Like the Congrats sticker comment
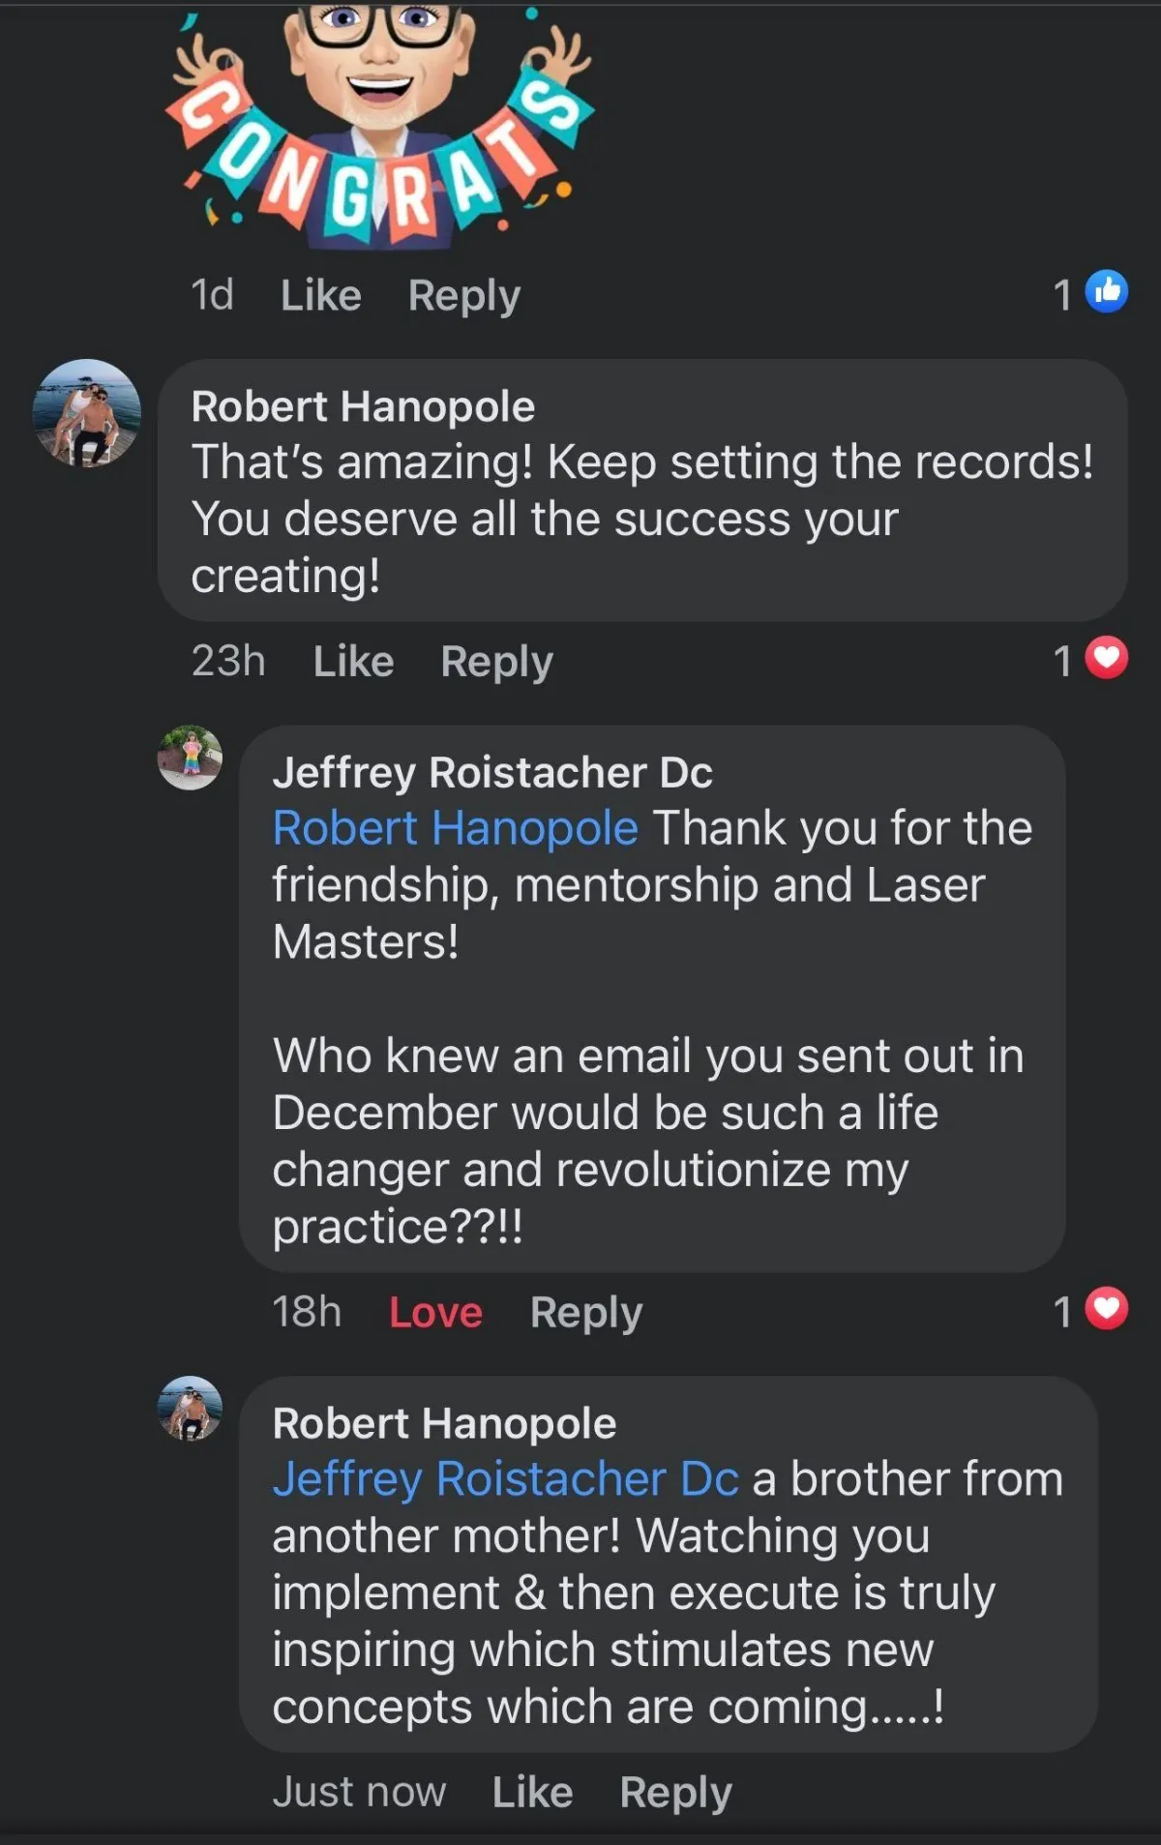Screen dimensions: 1161x1845 click(320, 295)
